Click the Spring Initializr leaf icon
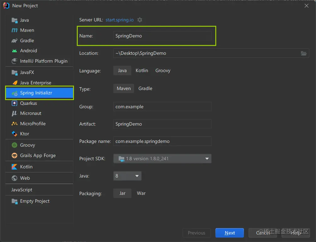This screenshot has height=242, width=316. (14, 93)
